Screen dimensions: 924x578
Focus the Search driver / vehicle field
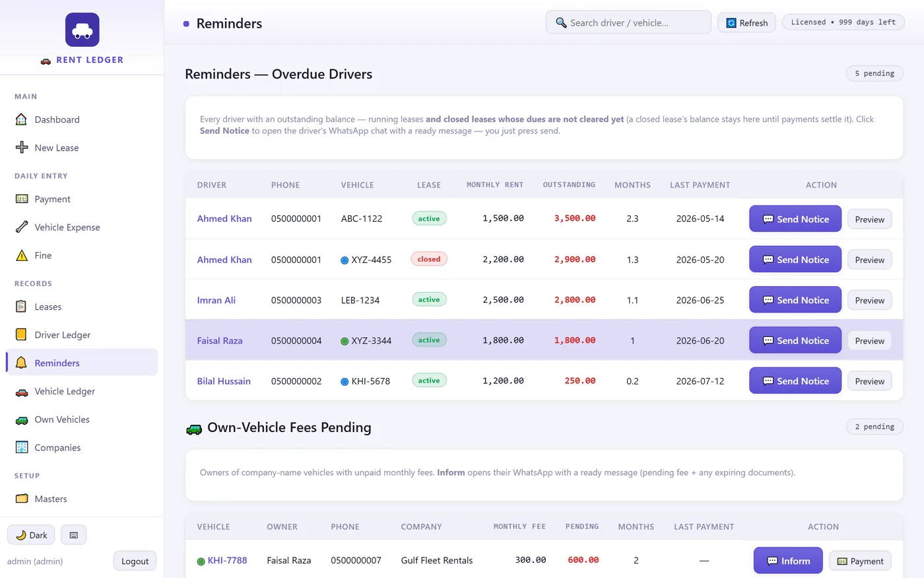628,22
